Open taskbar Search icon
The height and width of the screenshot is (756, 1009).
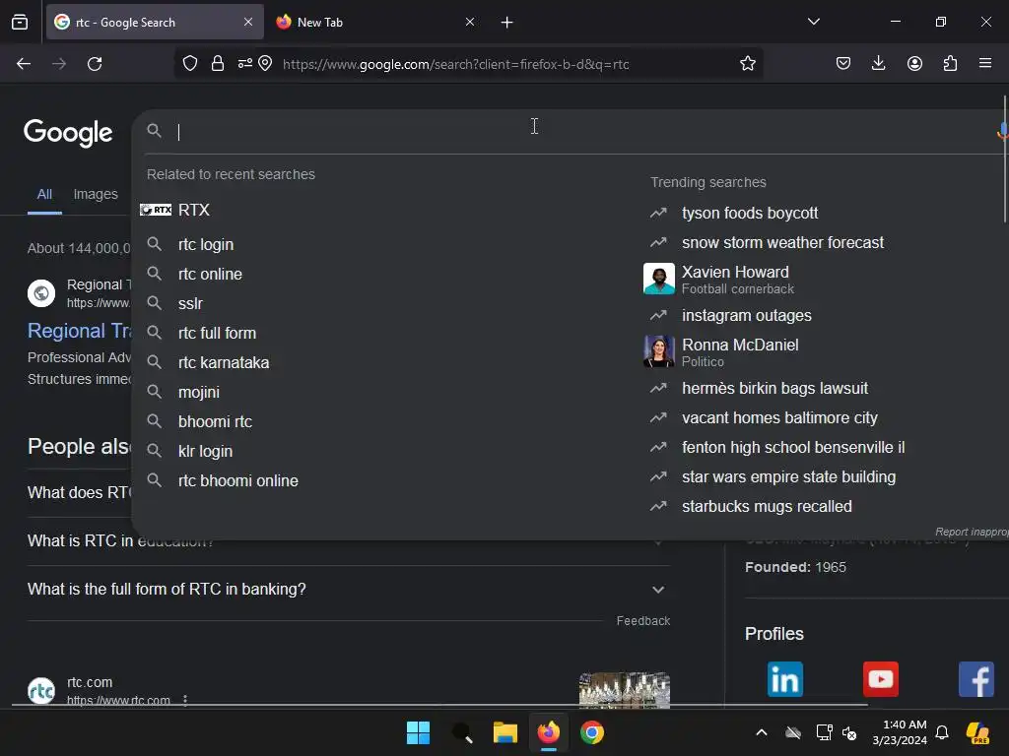(462, 732)
